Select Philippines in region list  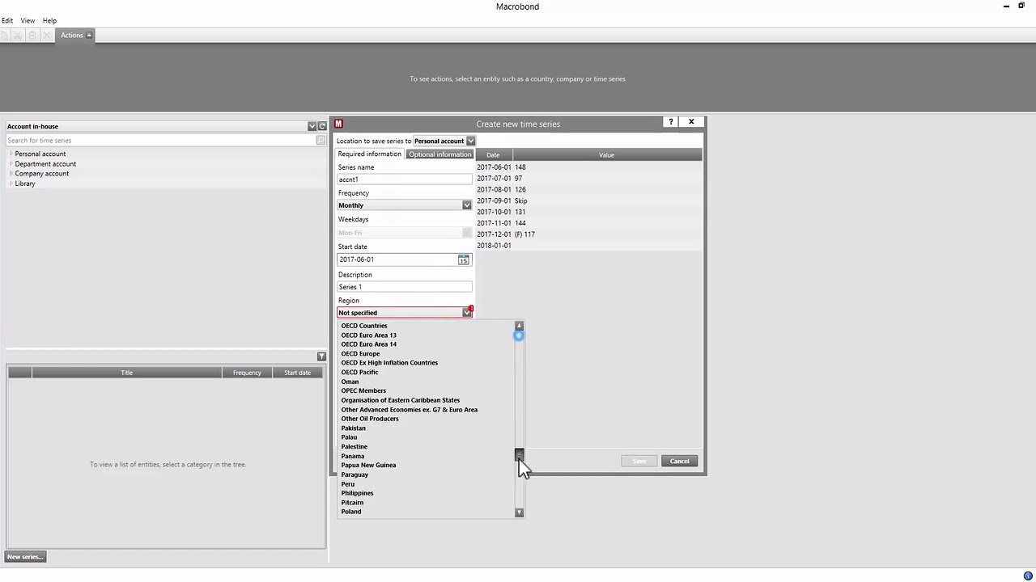point(357,493)
